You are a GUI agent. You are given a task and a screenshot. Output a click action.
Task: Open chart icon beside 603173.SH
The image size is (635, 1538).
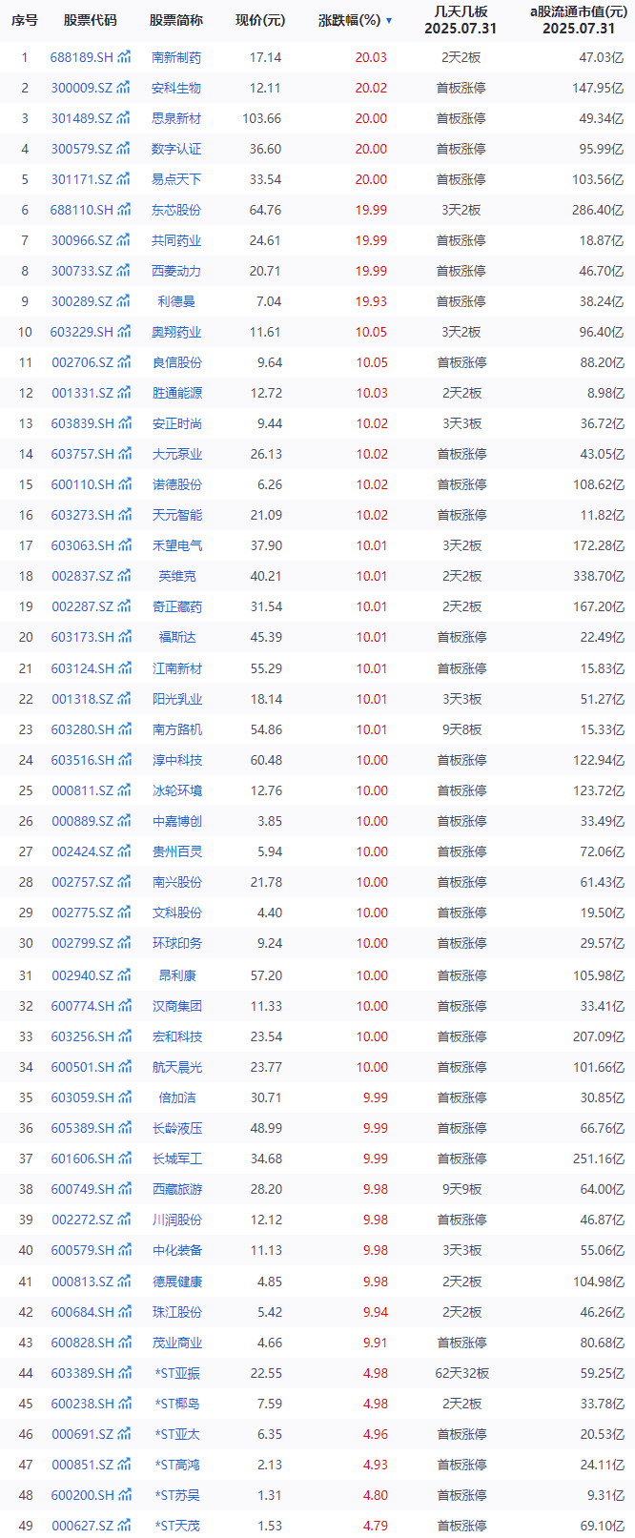[124, 637]
